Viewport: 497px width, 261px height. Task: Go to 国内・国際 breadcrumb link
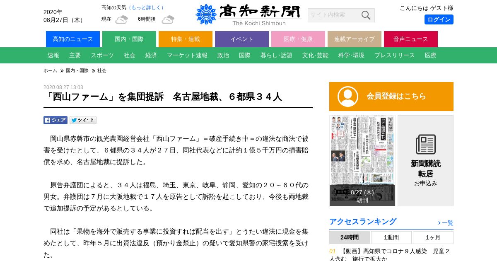(77, 71)
